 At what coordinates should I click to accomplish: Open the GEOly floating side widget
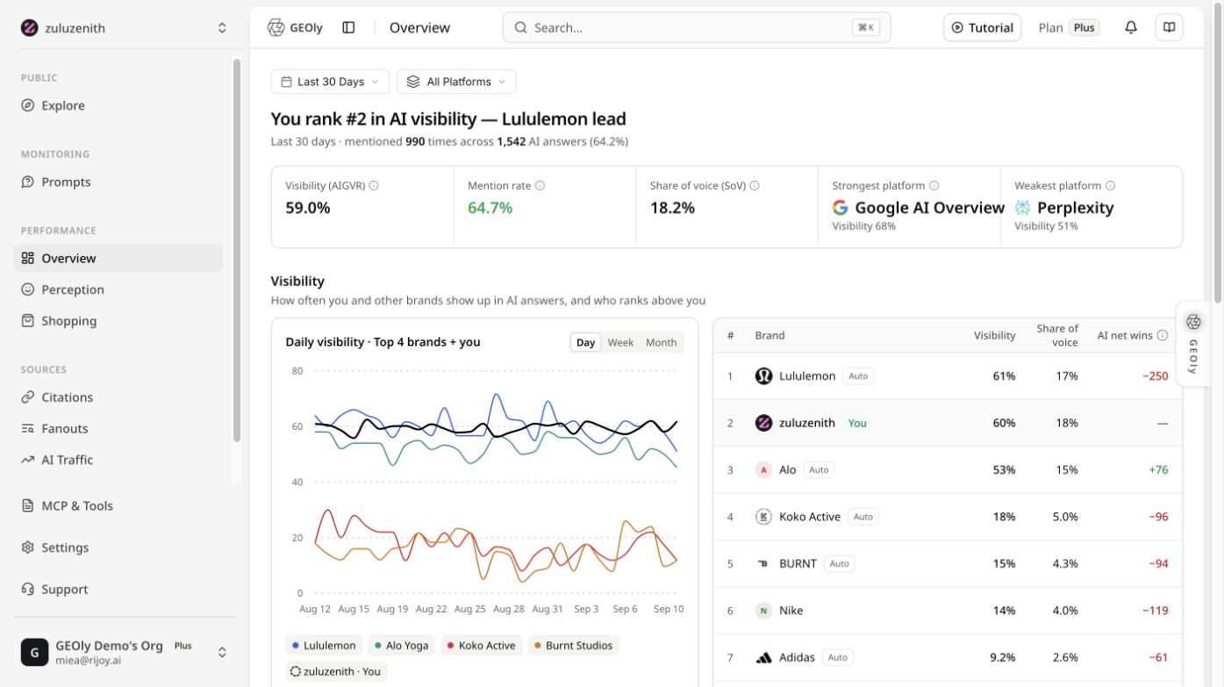tap(1193, 344)
